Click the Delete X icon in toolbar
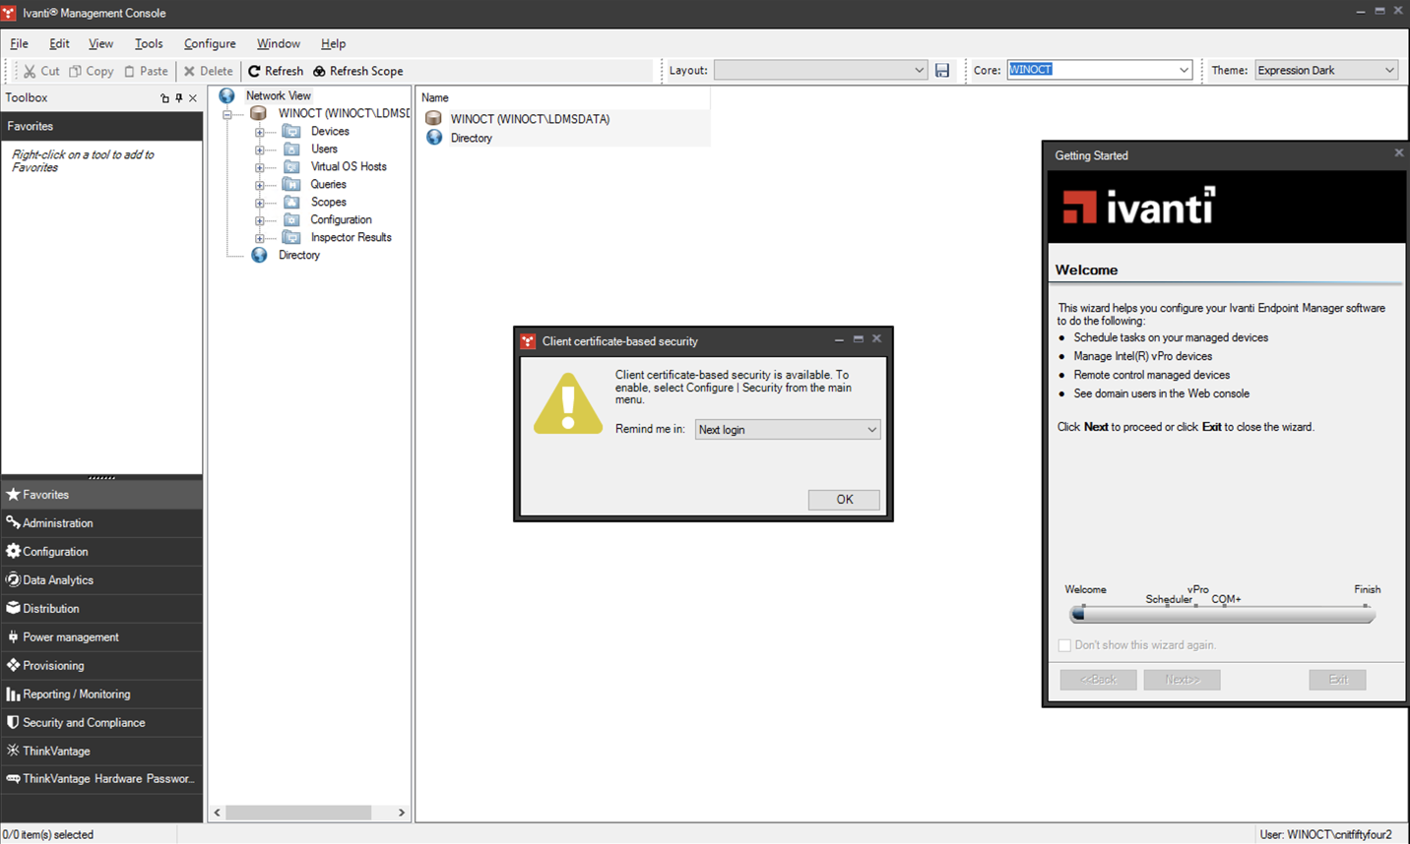The image size is (1410, 844). (190, 71)
